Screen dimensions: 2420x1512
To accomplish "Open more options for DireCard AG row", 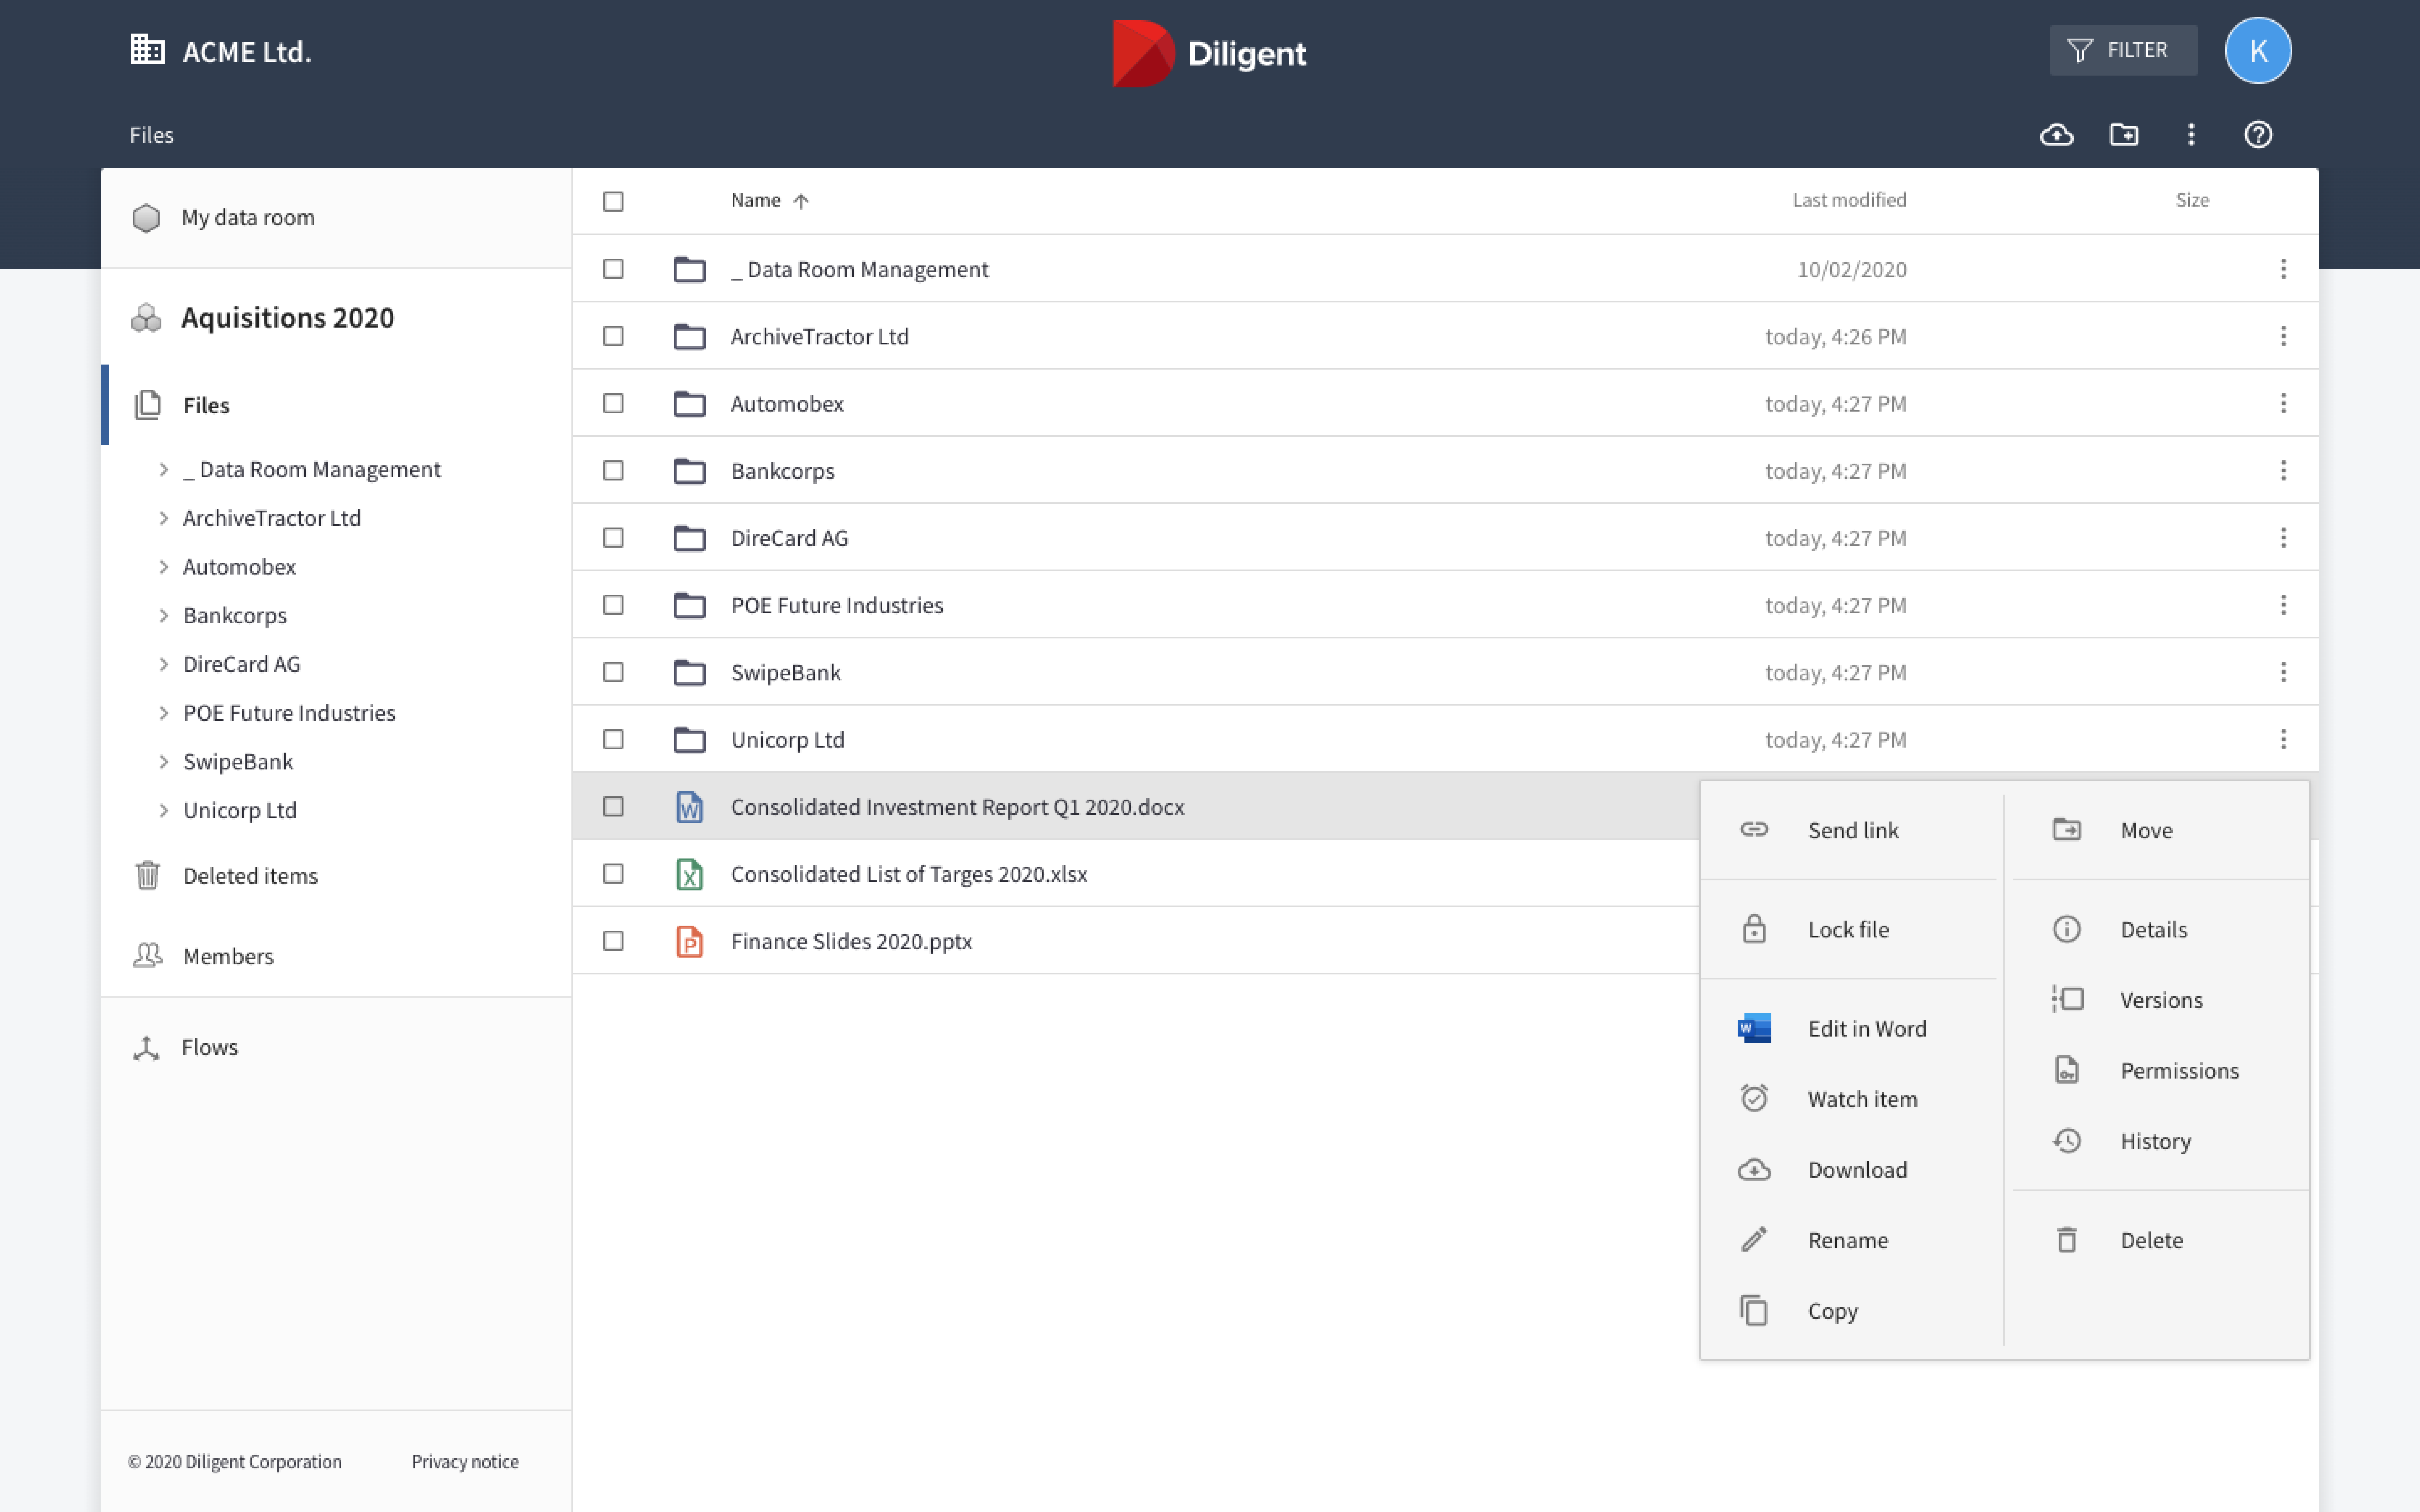I will coord(2283,538).
